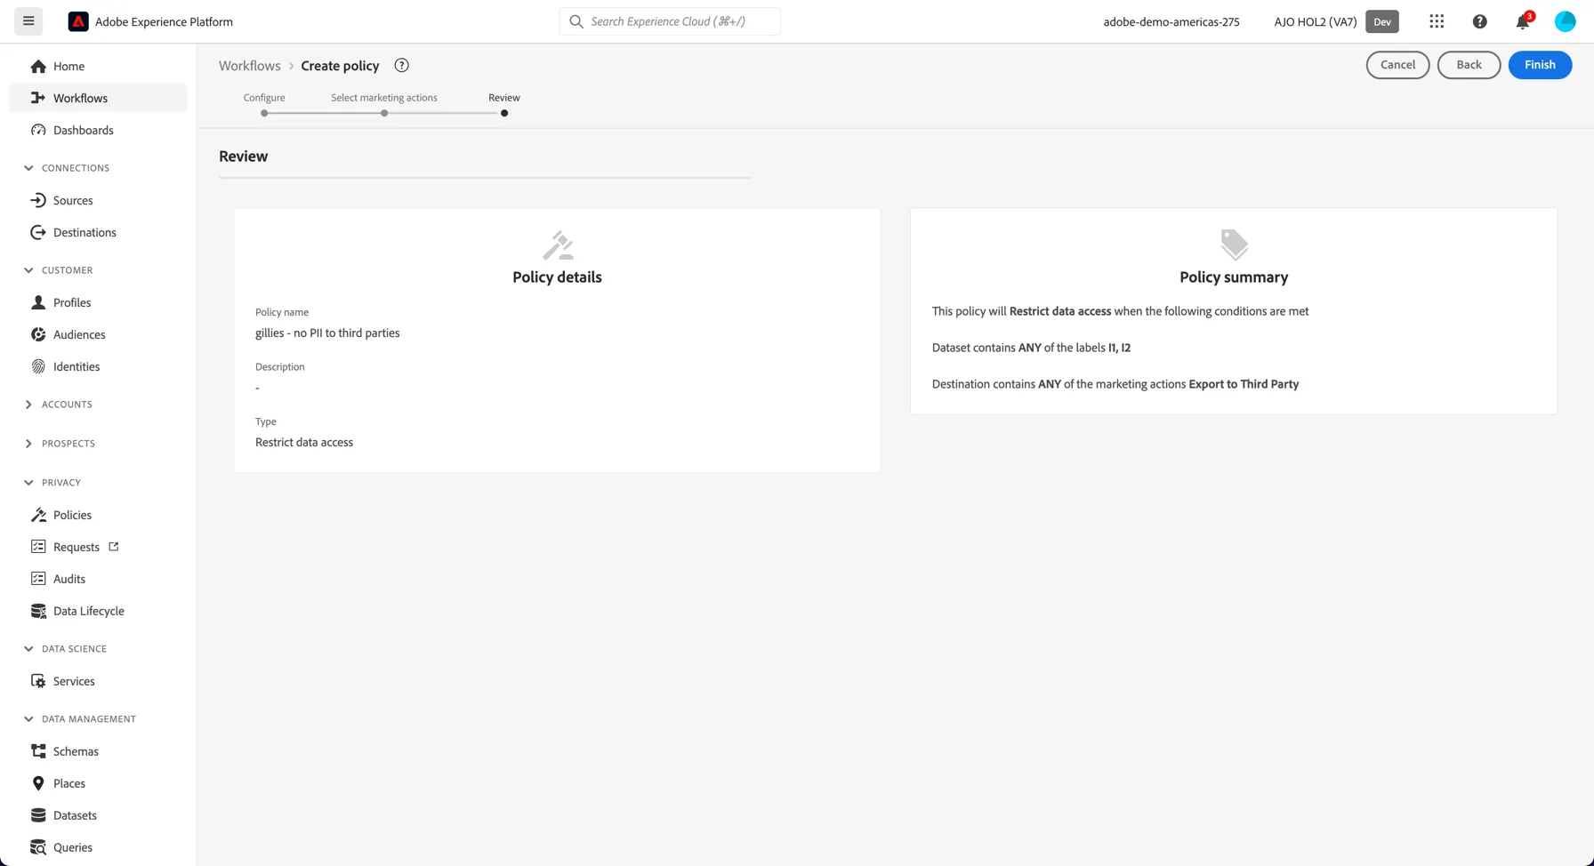Expand the Accounts section

[x=28, y=405]
